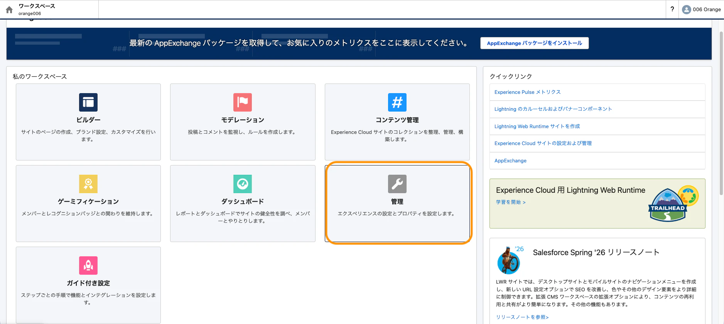Click the Trailhead badge logo
This screenshot has height=324, width=724.
tap(673, 204)
